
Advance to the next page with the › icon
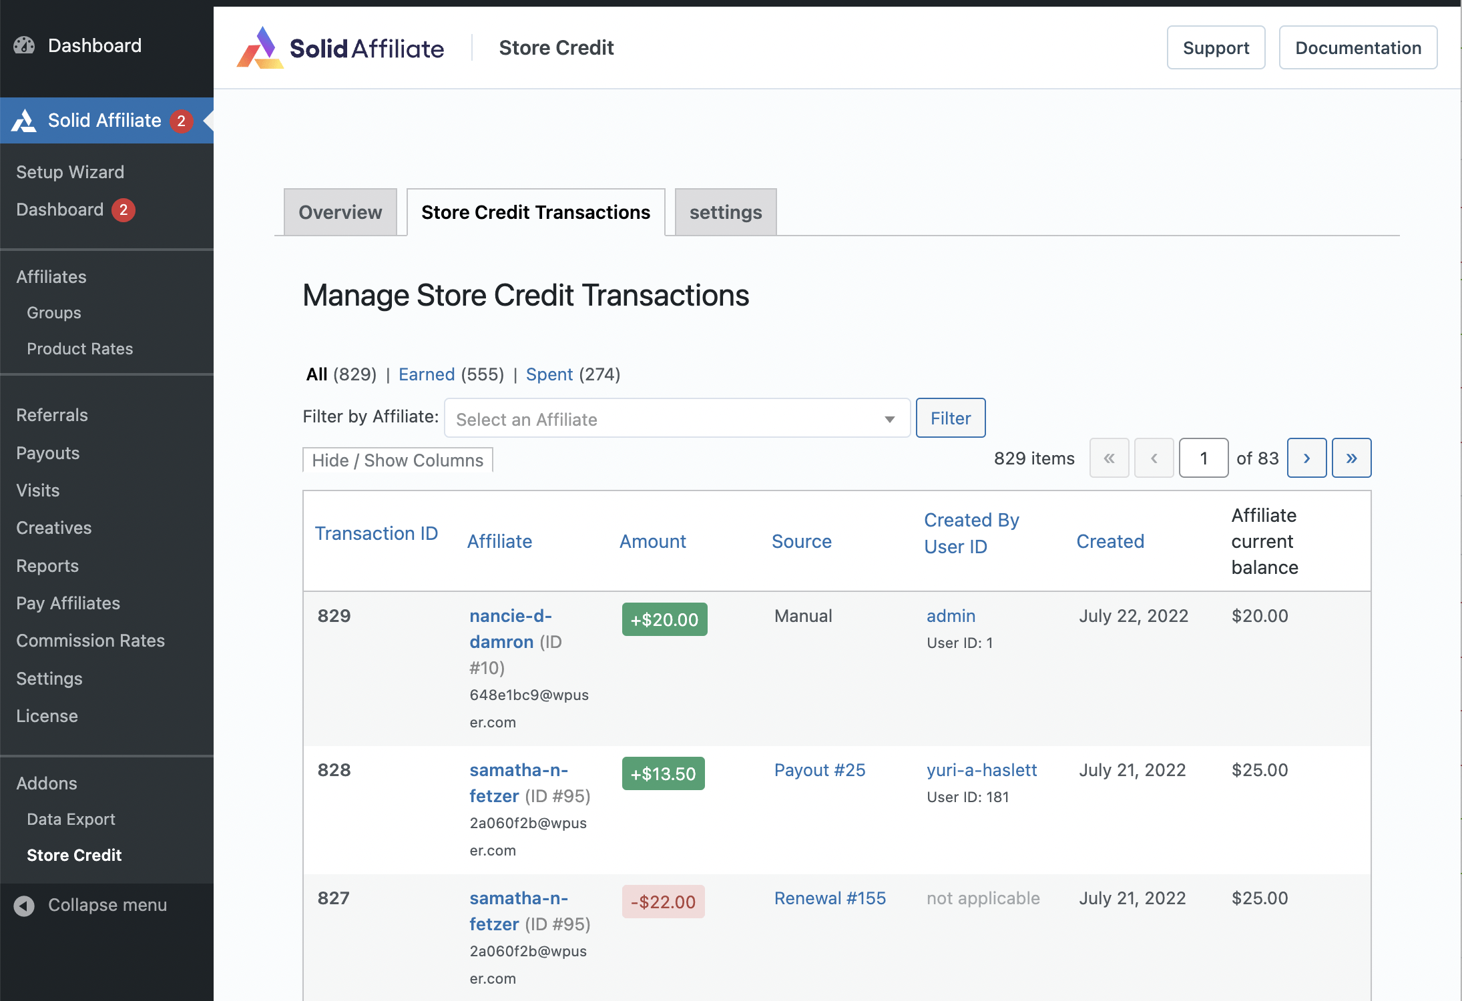point(1306,458)
